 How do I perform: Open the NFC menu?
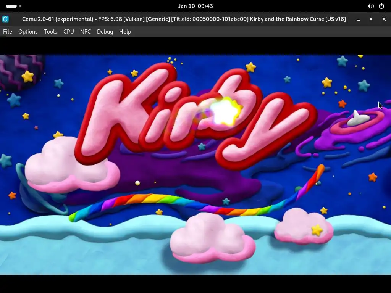(86, 32)
